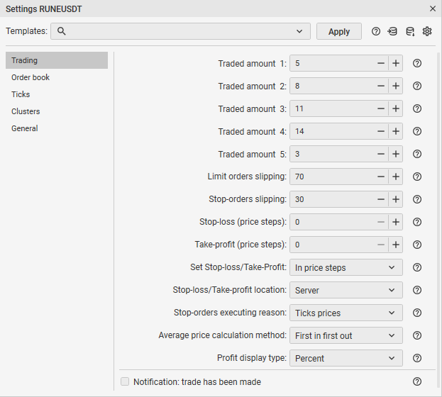Switch to Order book settings
The height and width of the screenshot is (397, 442).
click(x=57, y=77)
